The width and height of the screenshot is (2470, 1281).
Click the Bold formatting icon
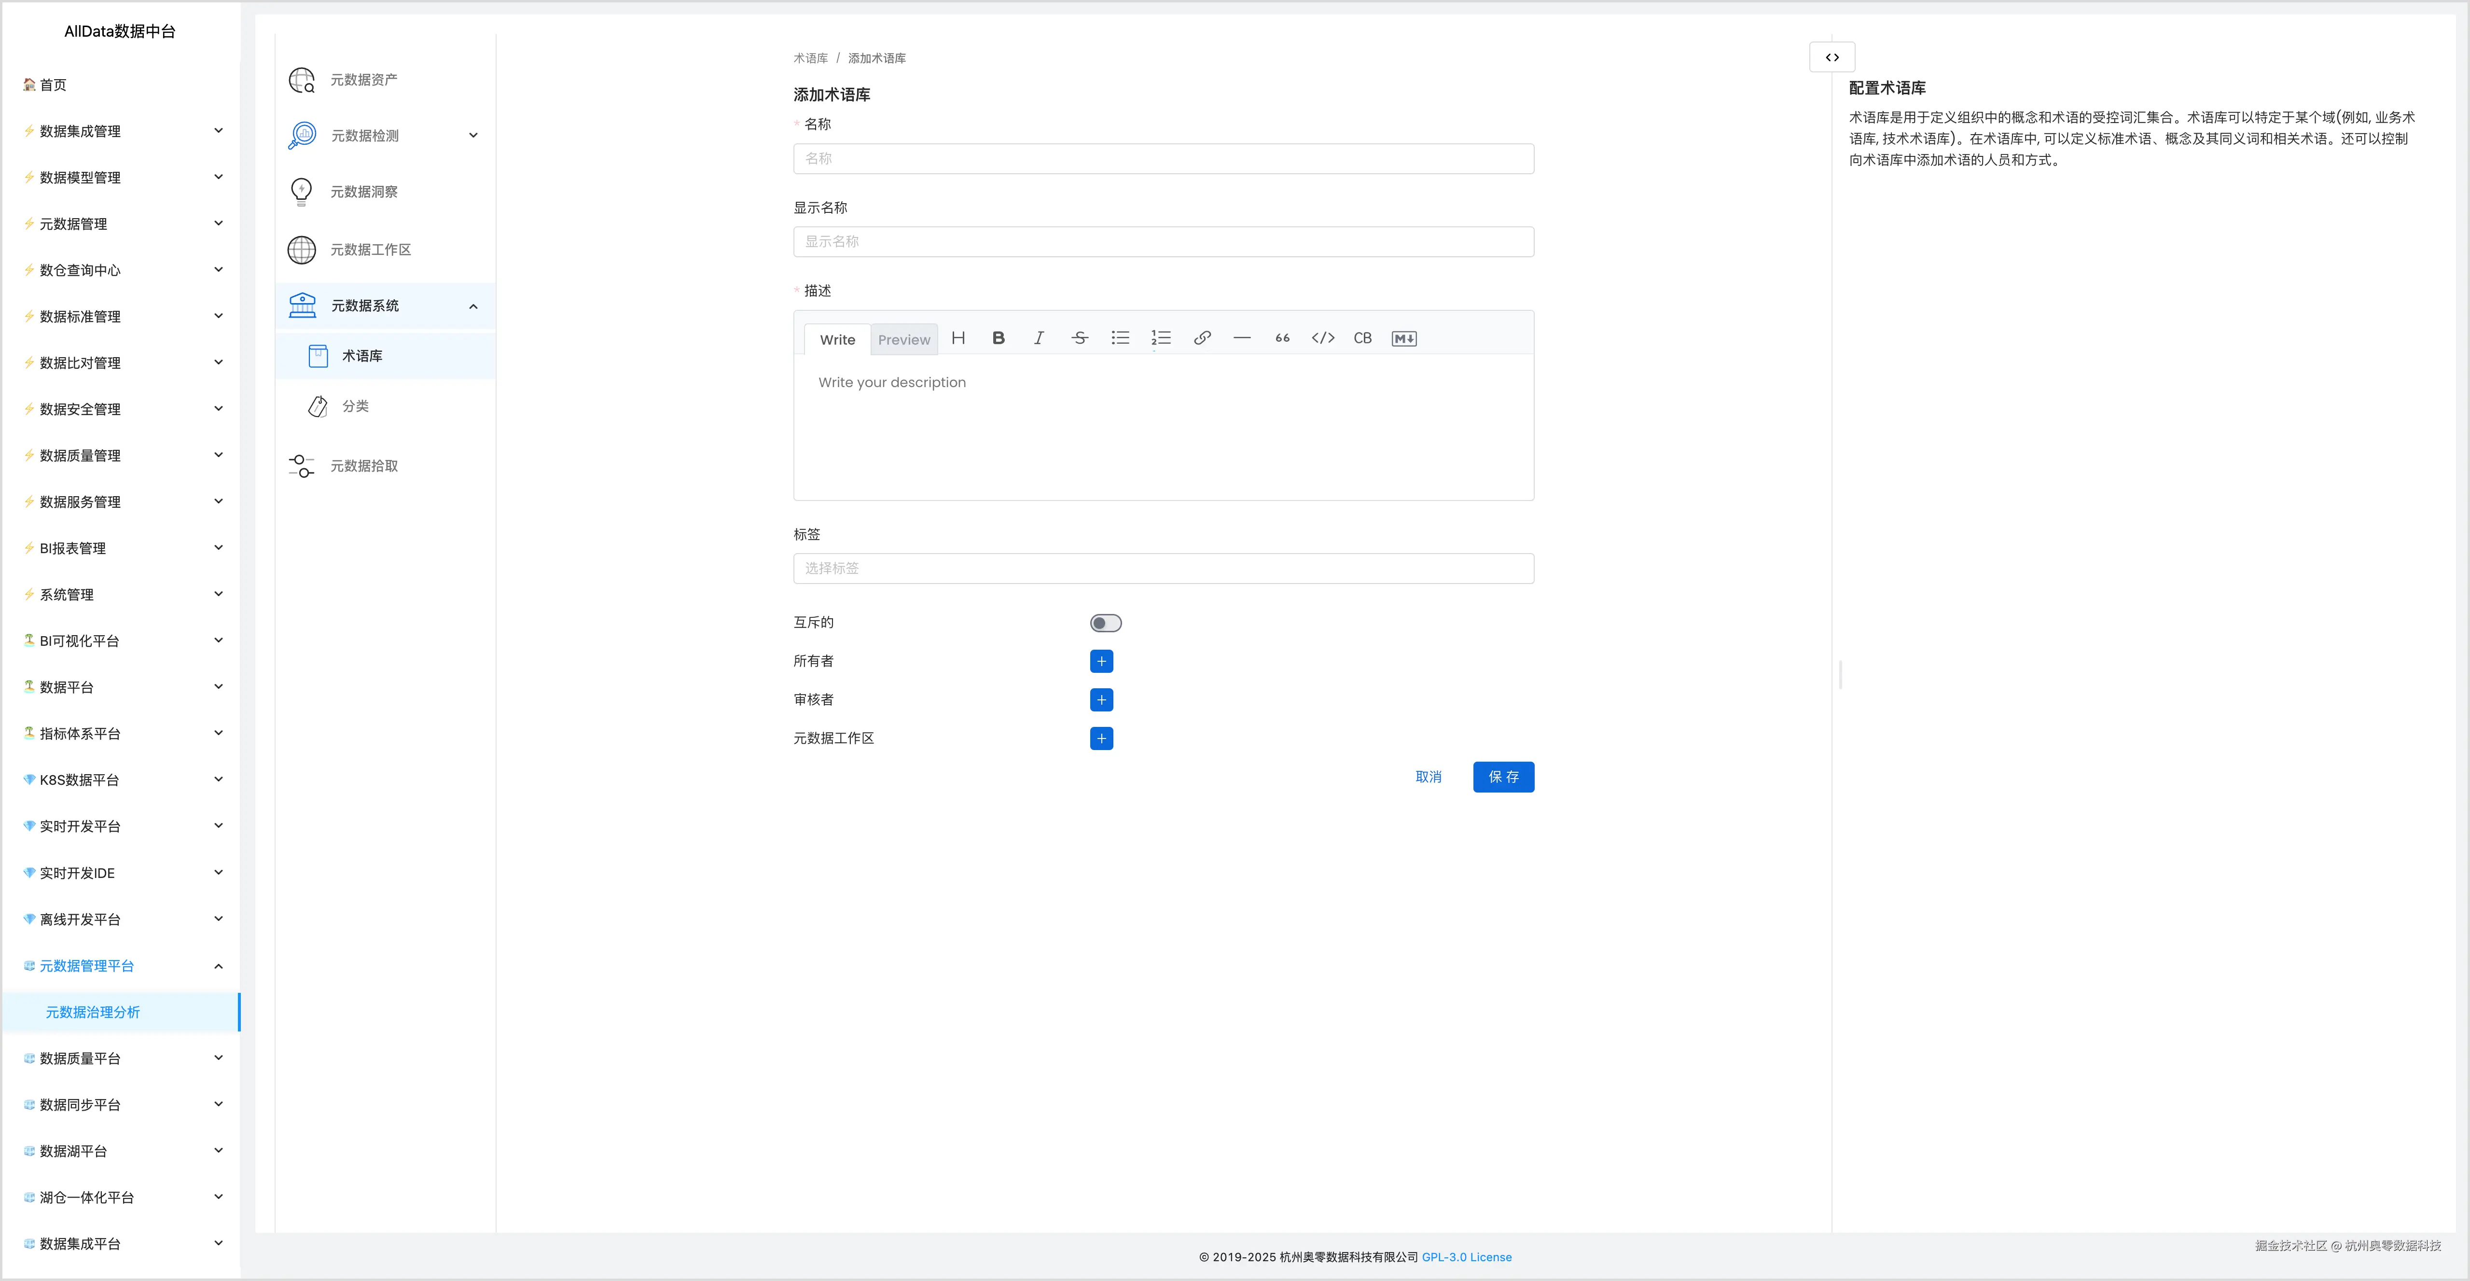click(x=998, y=338)
